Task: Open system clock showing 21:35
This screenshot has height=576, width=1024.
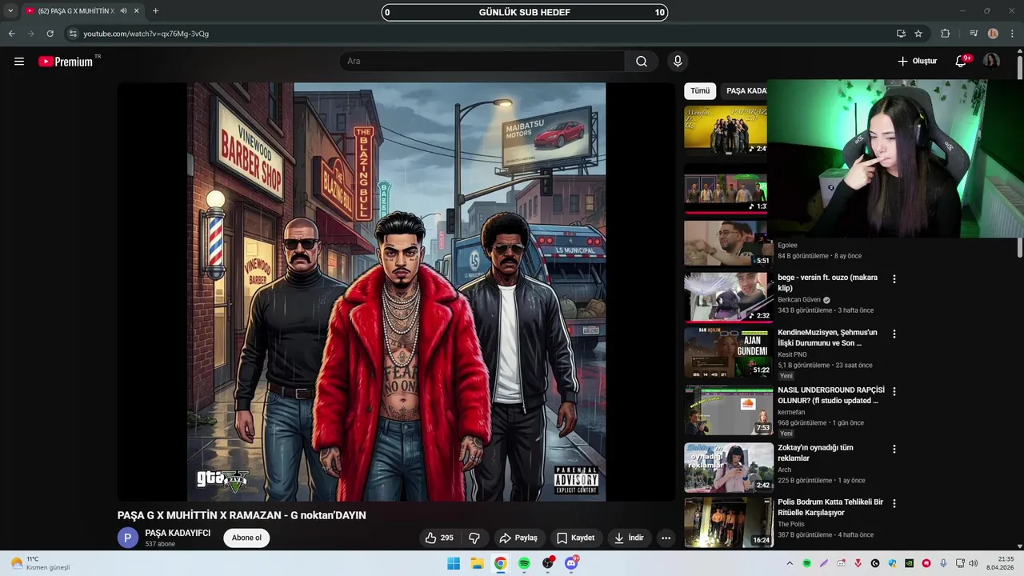Action: tap(1000, 563)
